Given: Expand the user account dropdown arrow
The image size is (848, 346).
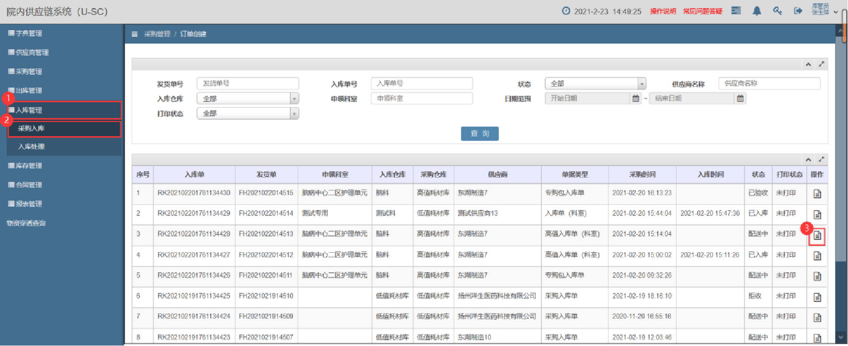Looking at the screenshot, I should [x=836, y=12].
